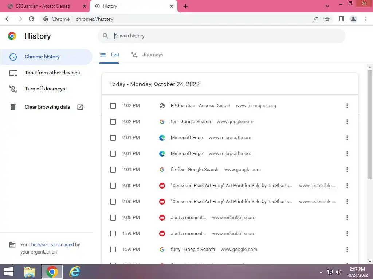Open the side panel icon
The width and height of the screenshot is (373, 279).
coord(342,19)
